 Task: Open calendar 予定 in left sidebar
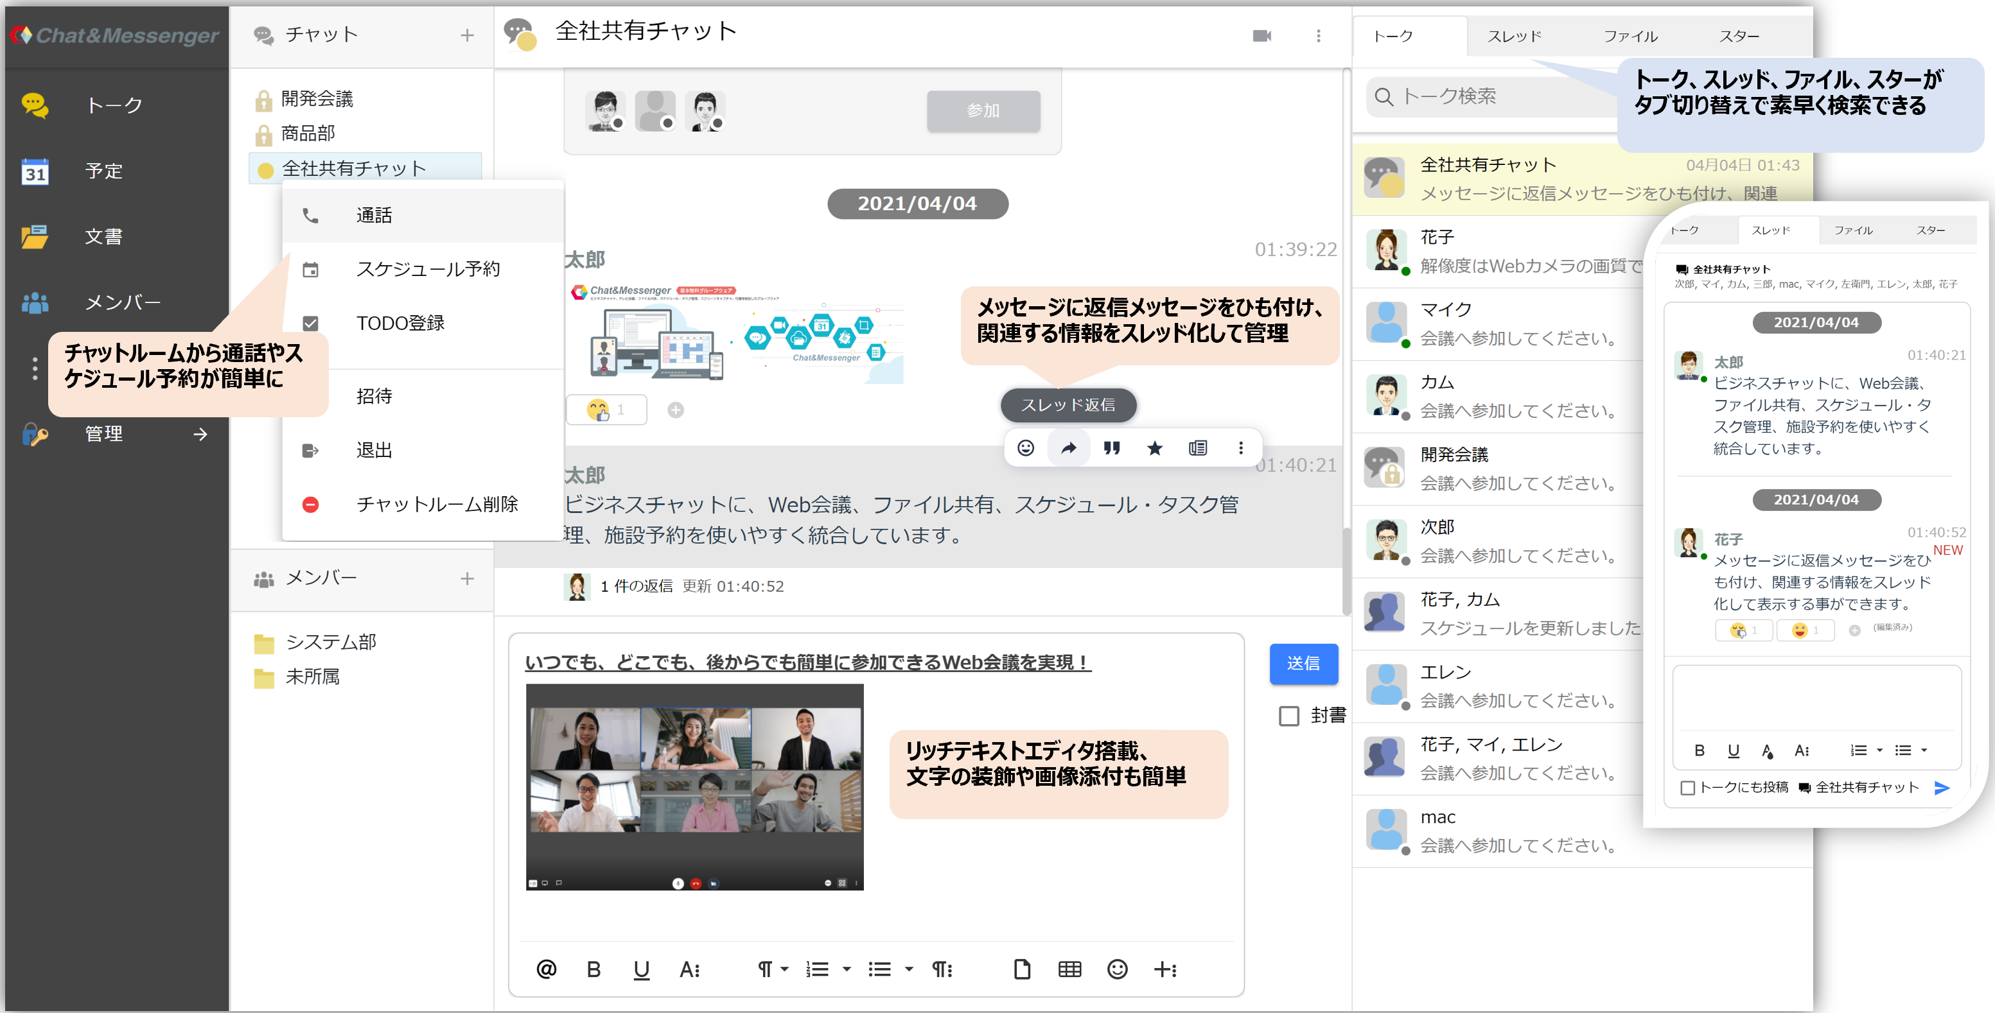(104, 171)
